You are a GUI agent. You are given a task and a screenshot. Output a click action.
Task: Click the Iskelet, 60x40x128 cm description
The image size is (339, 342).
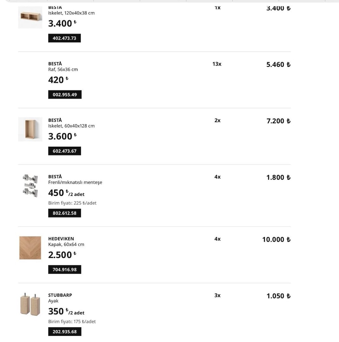point(71,126)
